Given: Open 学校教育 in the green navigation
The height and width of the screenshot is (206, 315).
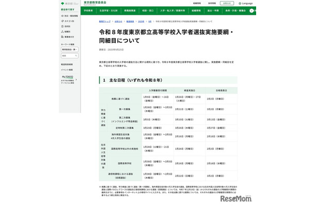Looking at the screenshot, I should point(88,11).
